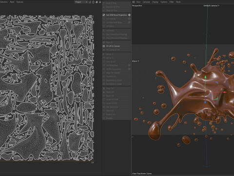Click the downward arrow icon in UV header

[100, 2]
